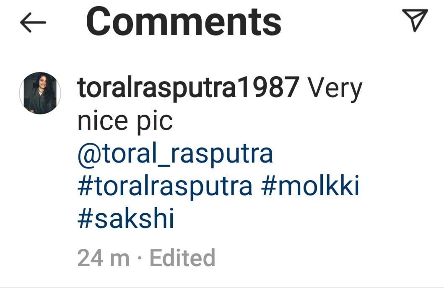The image size is (444, 303).
Task: Go back using the left arrow
Action: point(33,22)
